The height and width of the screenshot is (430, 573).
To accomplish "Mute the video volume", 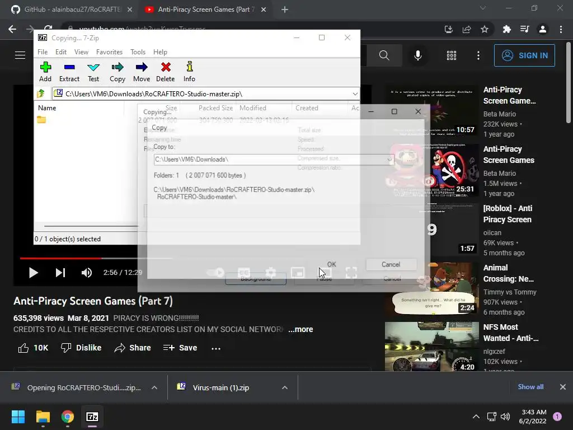I will [x=87, y=273].
